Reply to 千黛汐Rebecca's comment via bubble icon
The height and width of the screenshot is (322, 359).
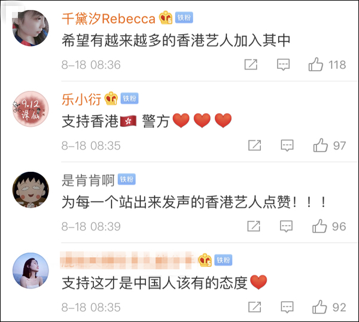(x=283, y=65)
